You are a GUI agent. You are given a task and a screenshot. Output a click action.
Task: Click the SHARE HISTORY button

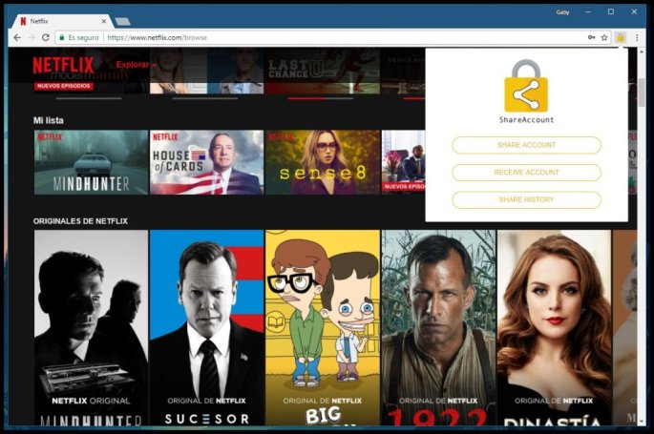[526, 200]
